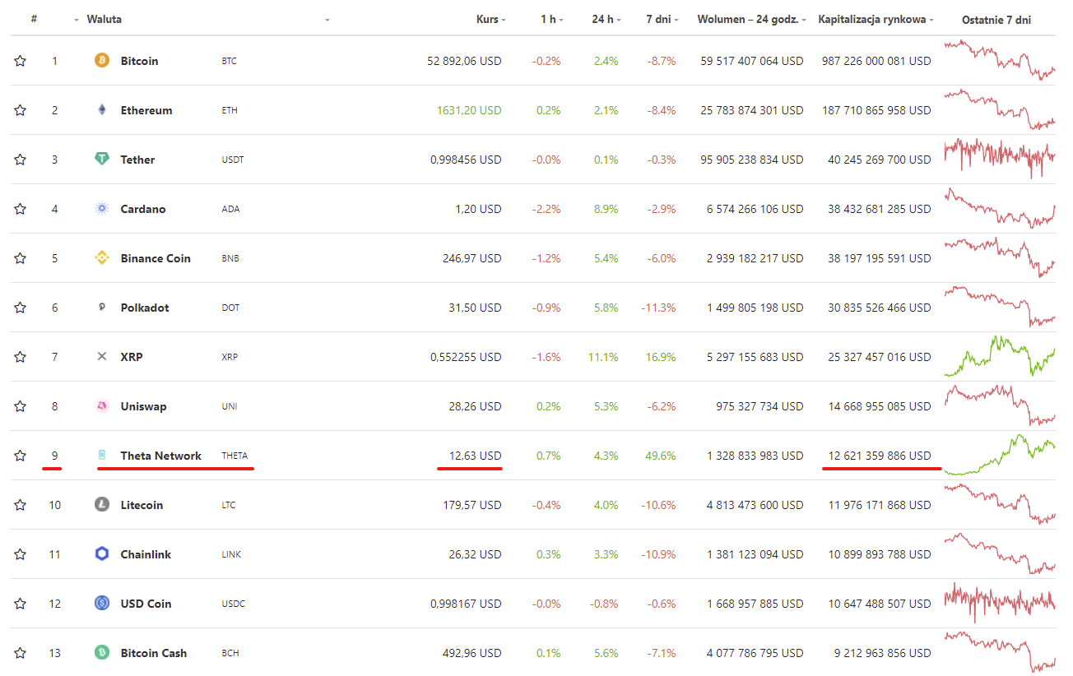Screen dimensions: 1073x676
Task: Visit the Binance Coin name link
Action: point(156,258)
